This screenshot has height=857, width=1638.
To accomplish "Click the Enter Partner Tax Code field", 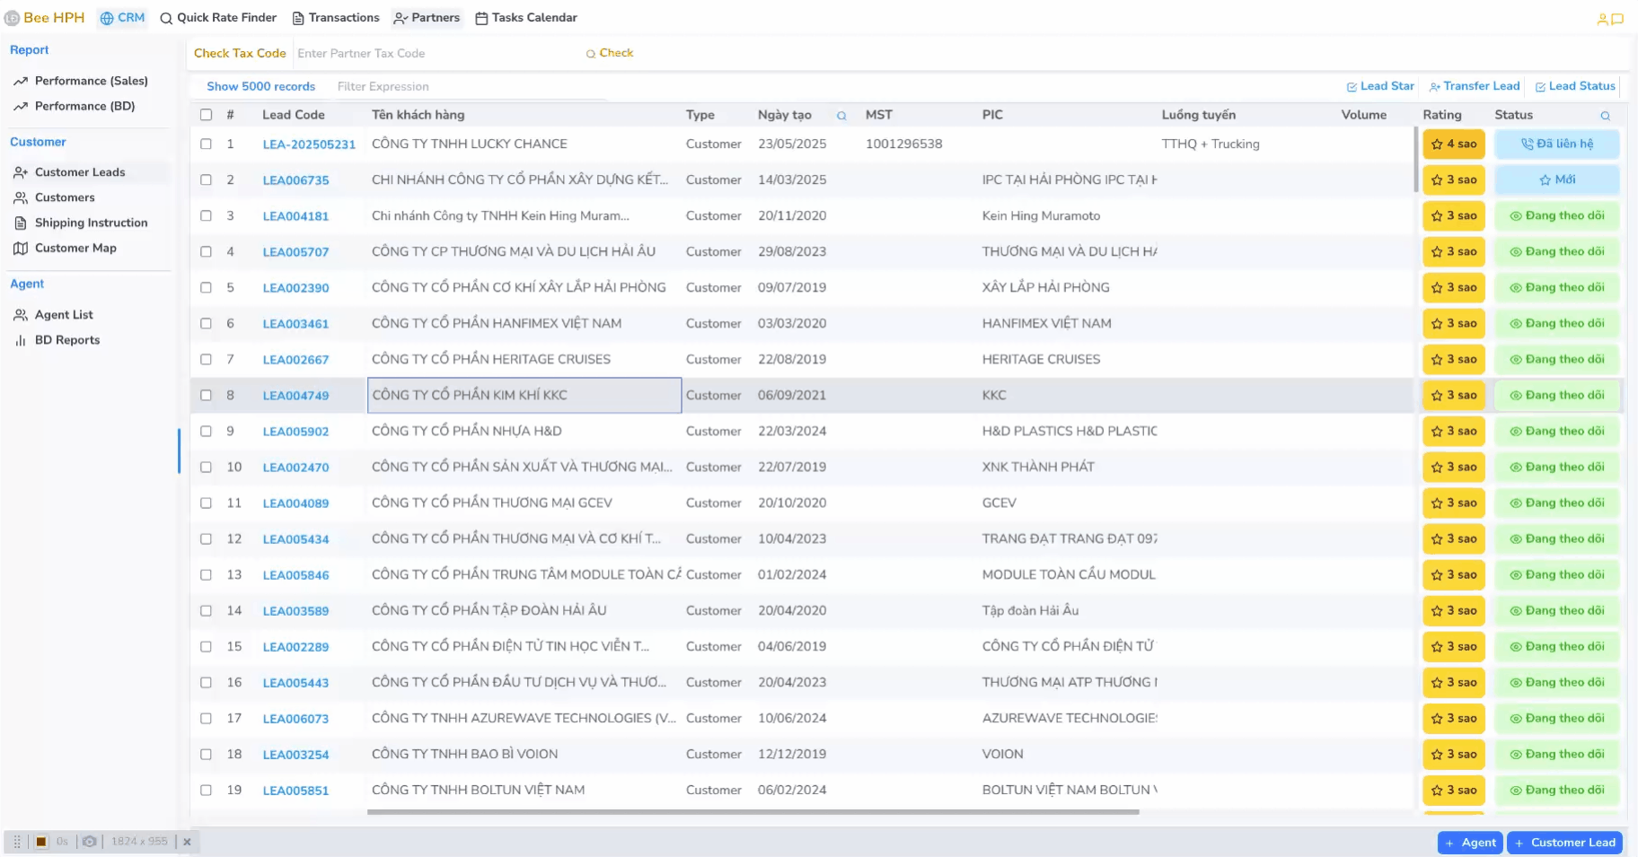I will click(436, 54).
